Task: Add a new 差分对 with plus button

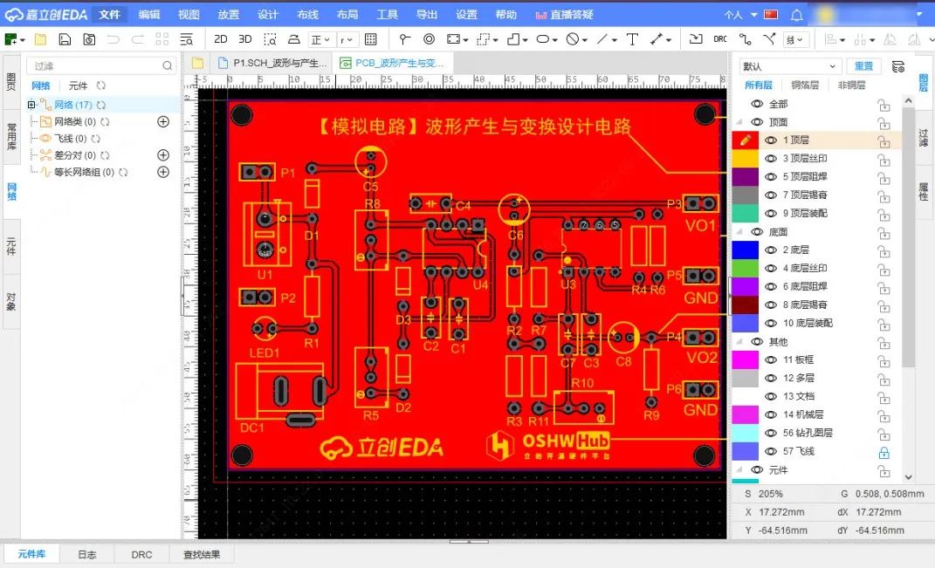Action: click(162, 155)
